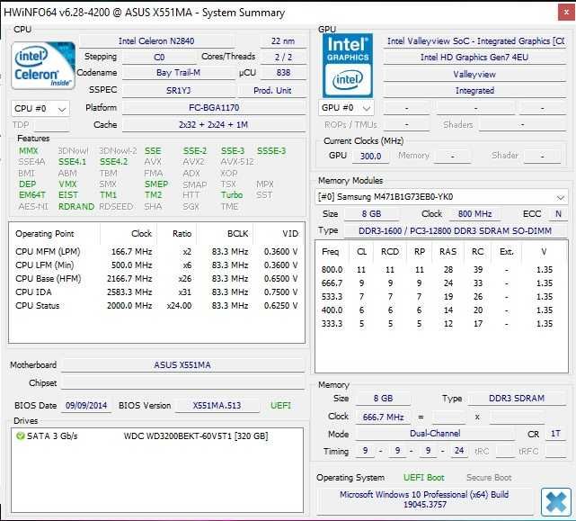Screen dimensions: 576x521
Task: Click Microsoft Windows 10 Professional build field
Action: [424, 499]
